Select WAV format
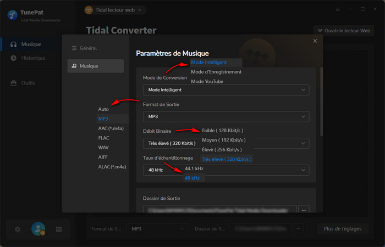Viewport: 385px width, 247px height. pyautogui.click(x=103, y=148)
